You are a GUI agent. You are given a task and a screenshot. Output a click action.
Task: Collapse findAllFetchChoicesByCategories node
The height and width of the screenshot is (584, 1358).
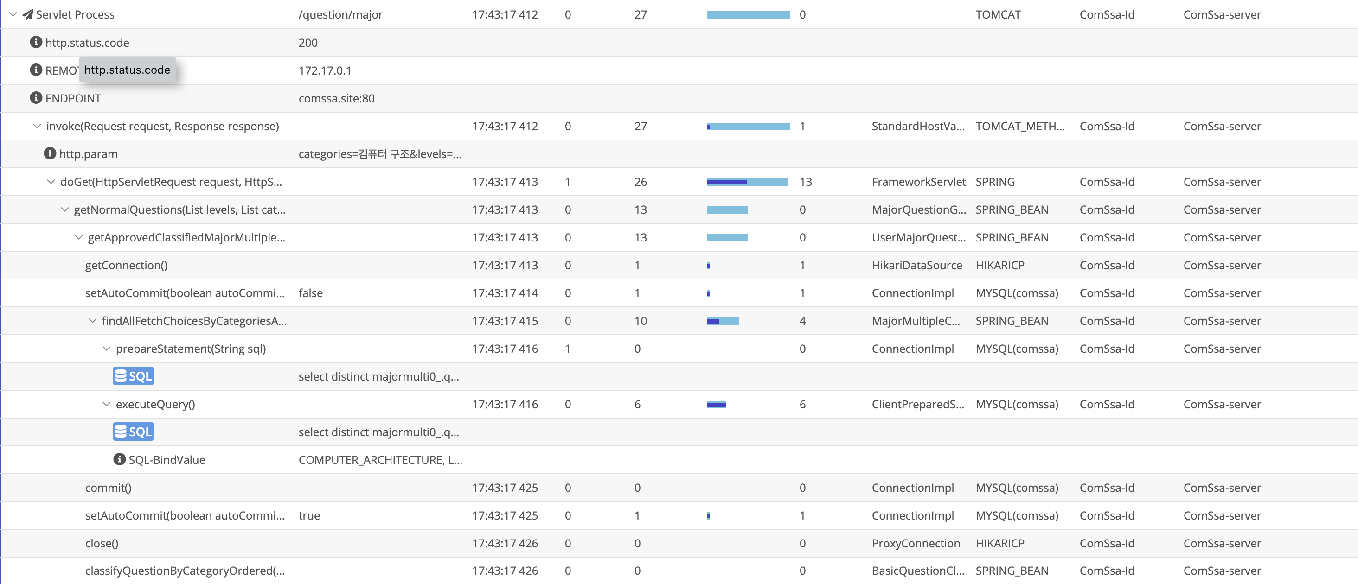pyautogui.click(x=93, y=321)
